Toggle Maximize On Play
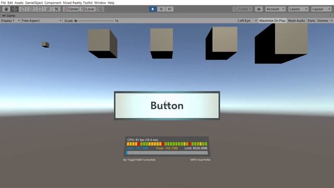 point(272,21)
